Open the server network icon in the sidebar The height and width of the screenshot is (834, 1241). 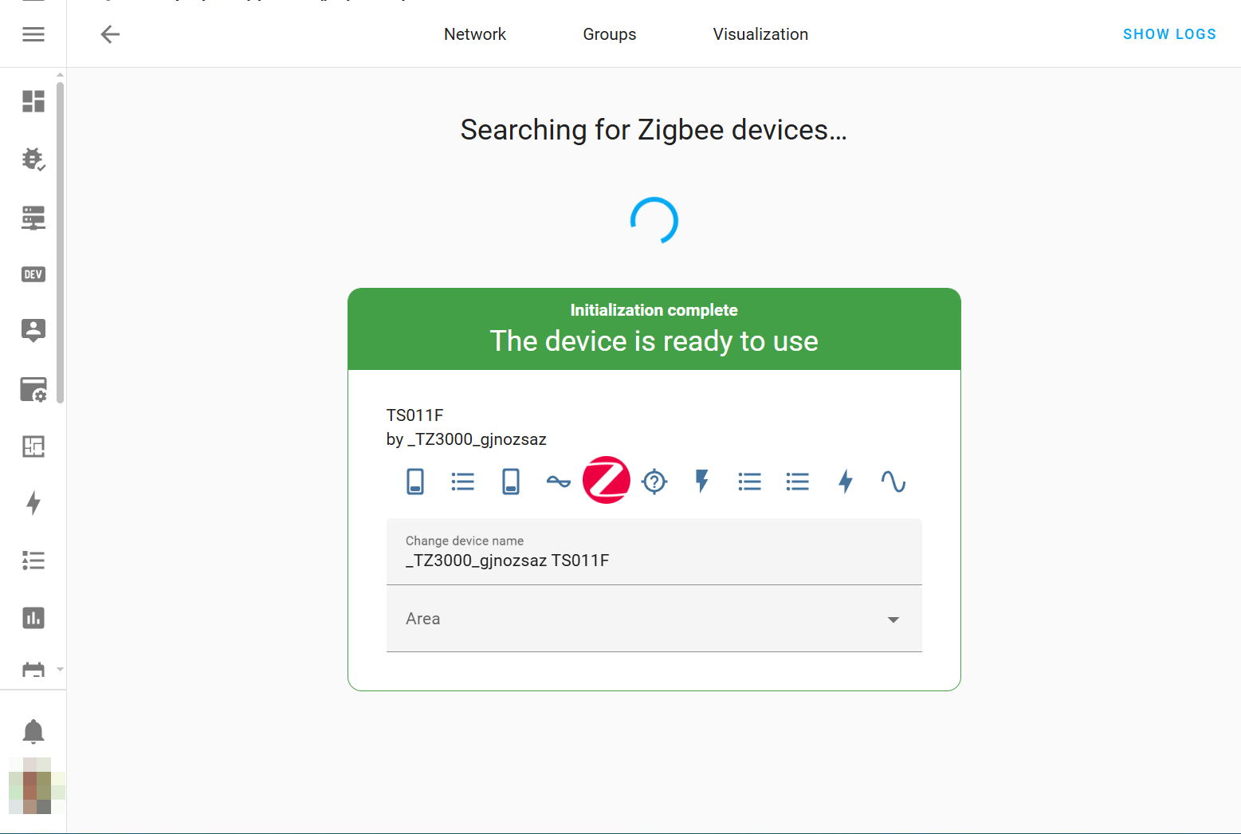pos(33,218)
